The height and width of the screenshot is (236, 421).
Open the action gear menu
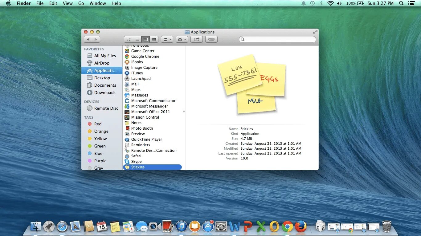(x=182, y=39)
